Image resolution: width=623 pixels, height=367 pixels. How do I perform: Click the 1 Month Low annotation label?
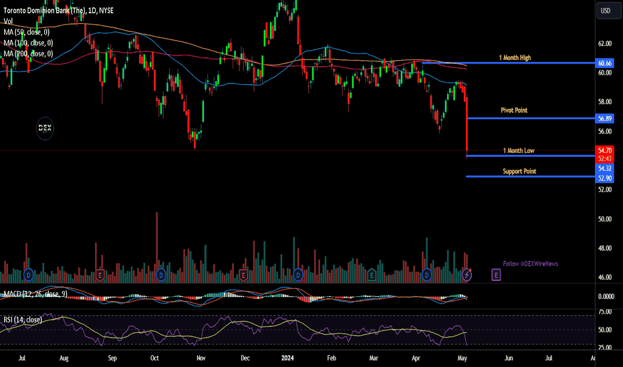pyautogui.click(x=519, y=151)
